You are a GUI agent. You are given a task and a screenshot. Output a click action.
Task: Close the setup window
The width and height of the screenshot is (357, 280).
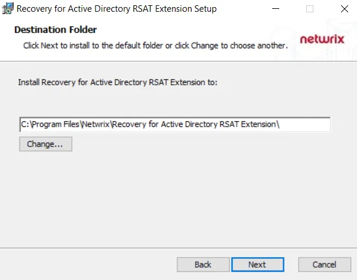(345, 9)
